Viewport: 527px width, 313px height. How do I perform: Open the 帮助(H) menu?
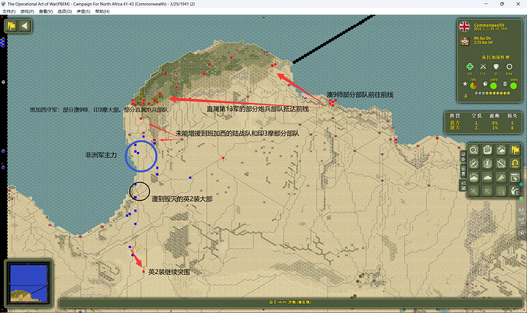(102, 11)
